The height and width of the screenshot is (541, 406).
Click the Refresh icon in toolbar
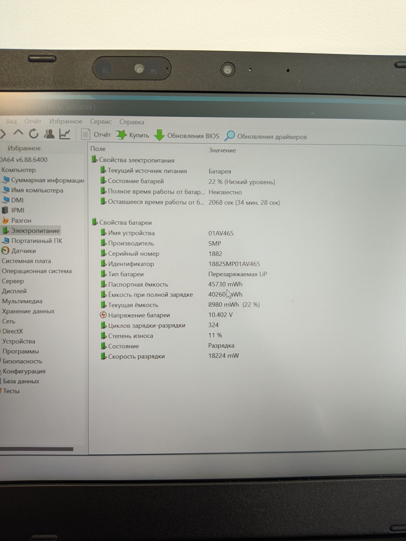click(x=34, y=134)
